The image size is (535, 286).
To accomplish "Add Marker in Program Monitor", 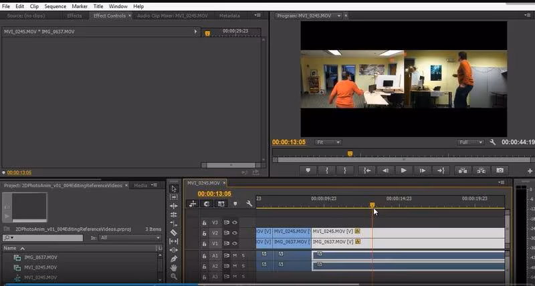I will pos(308,170).
